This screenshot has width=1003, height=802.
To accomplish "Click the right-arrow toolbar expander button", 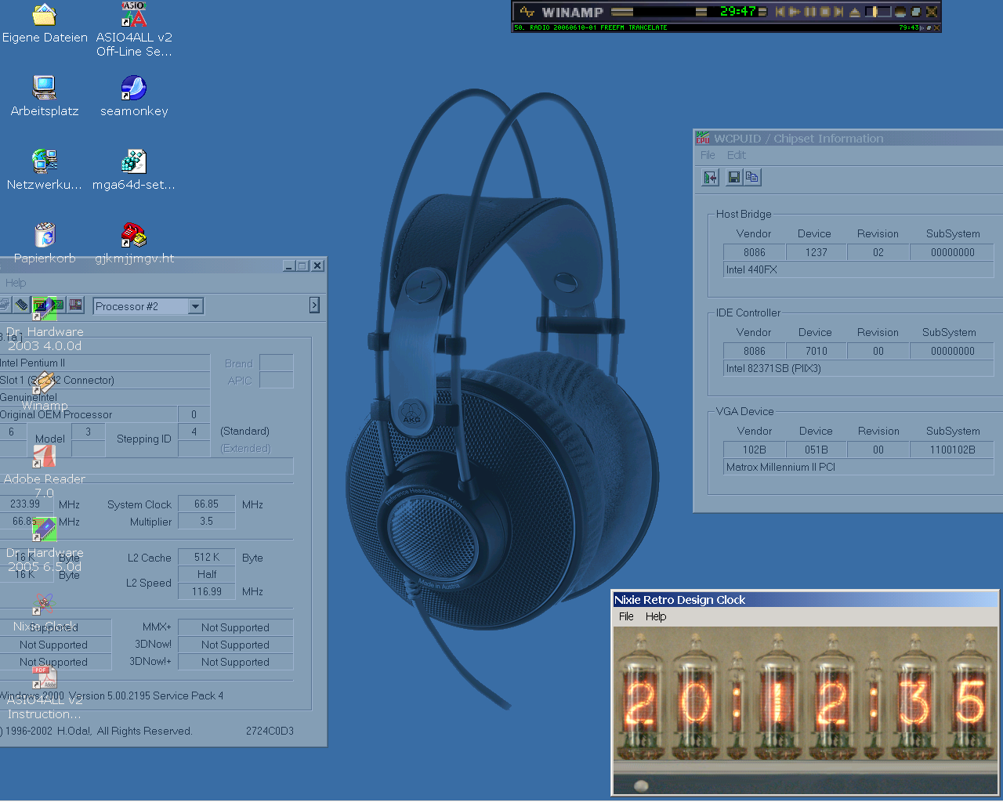I will [x=314, y=305].
